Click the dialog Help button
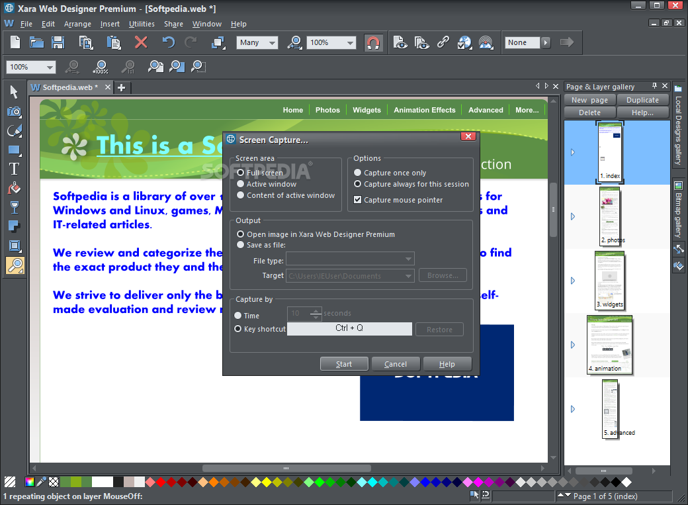The width and height of the screenshot is (688, 505). coord(447,364)
